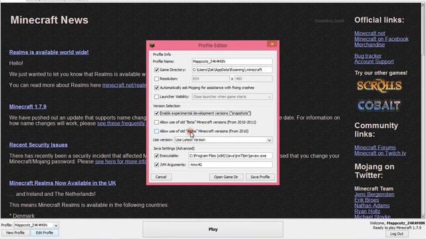
Task: Open the Merchandise link
Action: (369, 44)
